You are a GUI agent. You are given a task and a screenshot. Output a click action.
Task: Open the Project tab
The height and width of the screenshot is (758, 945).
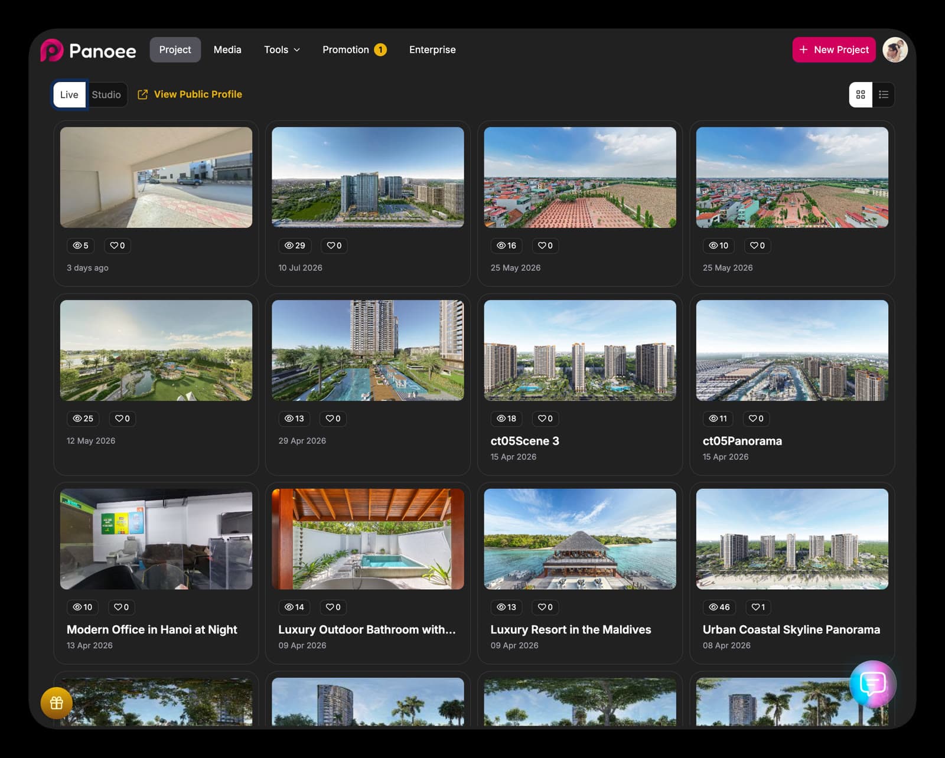click(x=175, y=50)
